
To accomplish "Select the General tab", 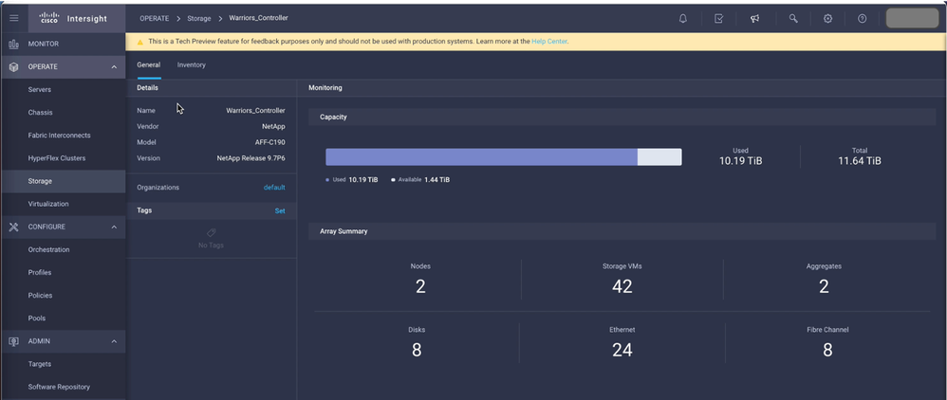I will point(148,65).
